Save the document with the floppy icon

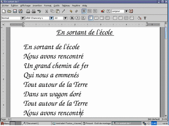point(15,11)
